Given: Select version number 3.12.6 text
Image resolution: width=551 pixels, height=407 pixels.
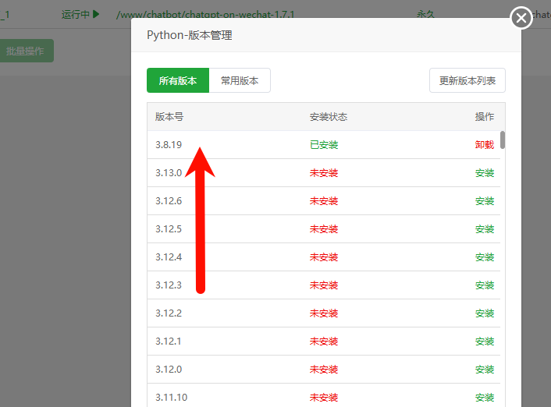Looking at the screenshot, I should [x=169, y=201].
